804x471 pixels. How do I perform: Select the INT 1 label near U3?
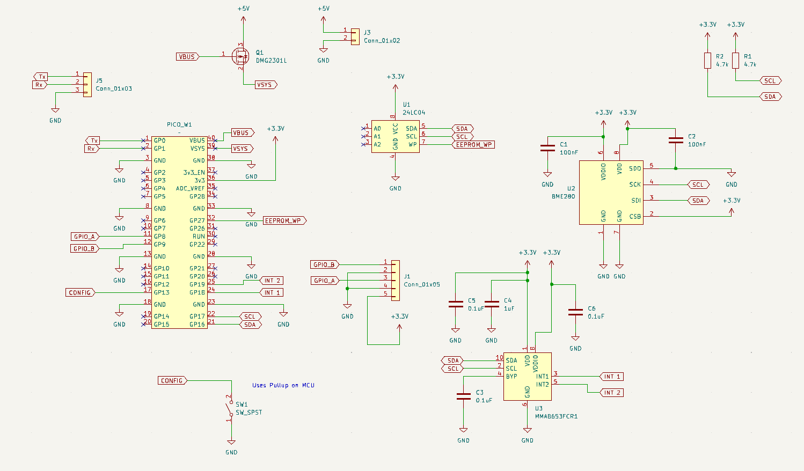[611, 376]
